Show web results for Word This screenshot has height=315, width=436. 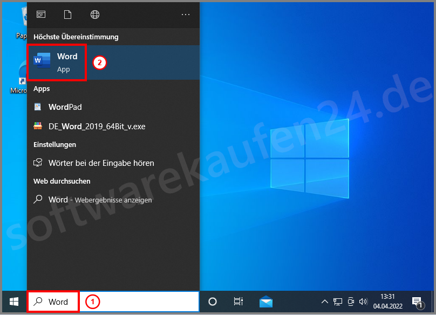pos(100,199)
